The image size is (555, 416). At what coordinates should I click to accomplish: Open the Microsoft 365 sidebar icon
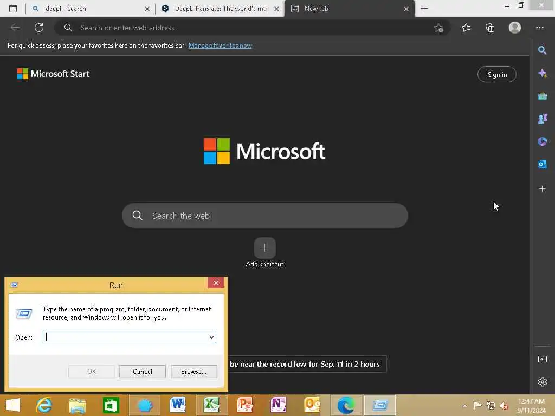[x=542, y=141]
